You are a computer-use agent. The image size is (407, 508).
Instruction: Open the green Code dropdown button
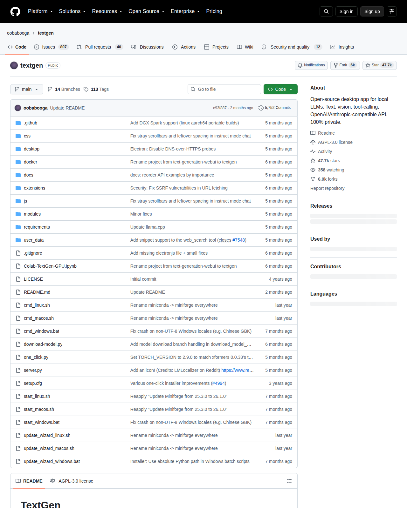pyautogui.click(x=280, y=89)
